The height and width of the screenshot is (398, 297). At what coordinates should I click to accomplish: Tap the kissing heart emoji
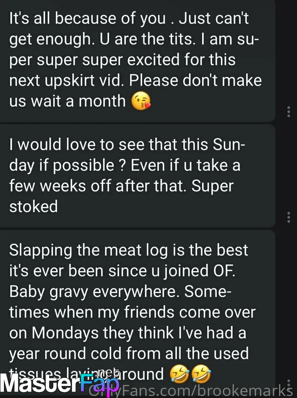tap(141, 101)
